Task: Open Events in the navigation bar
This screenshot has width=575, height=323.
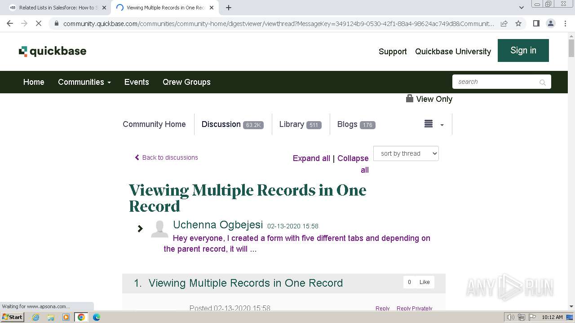Action: tap(137, 82)
